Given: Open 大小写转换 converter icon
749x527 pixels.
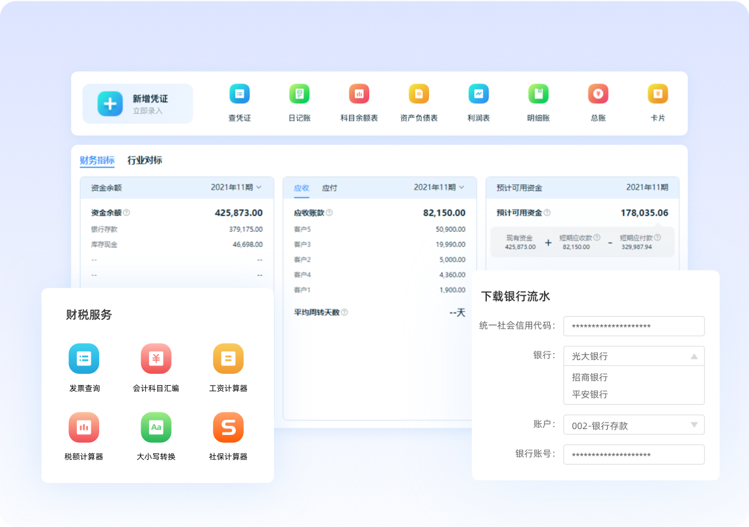Looking at the screenshot, I should pos(156,428).
